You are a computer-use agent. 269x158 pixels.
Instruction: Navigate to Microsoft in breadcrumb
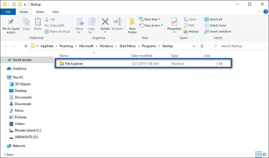pos(86,46)
